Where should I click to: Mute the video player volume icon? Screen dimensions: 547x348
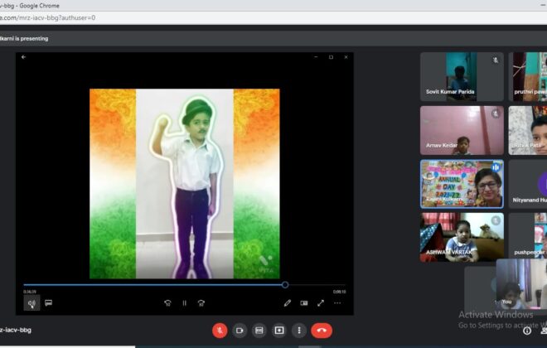(x=31, y=303)
